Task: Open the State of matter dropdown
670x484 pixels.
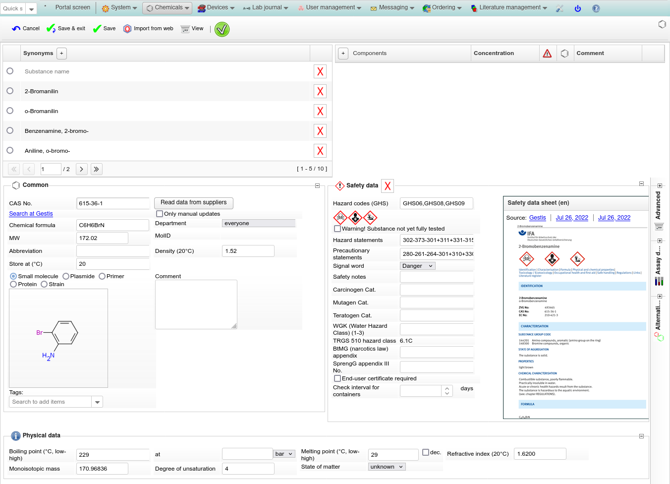Action: pos(387,467)
